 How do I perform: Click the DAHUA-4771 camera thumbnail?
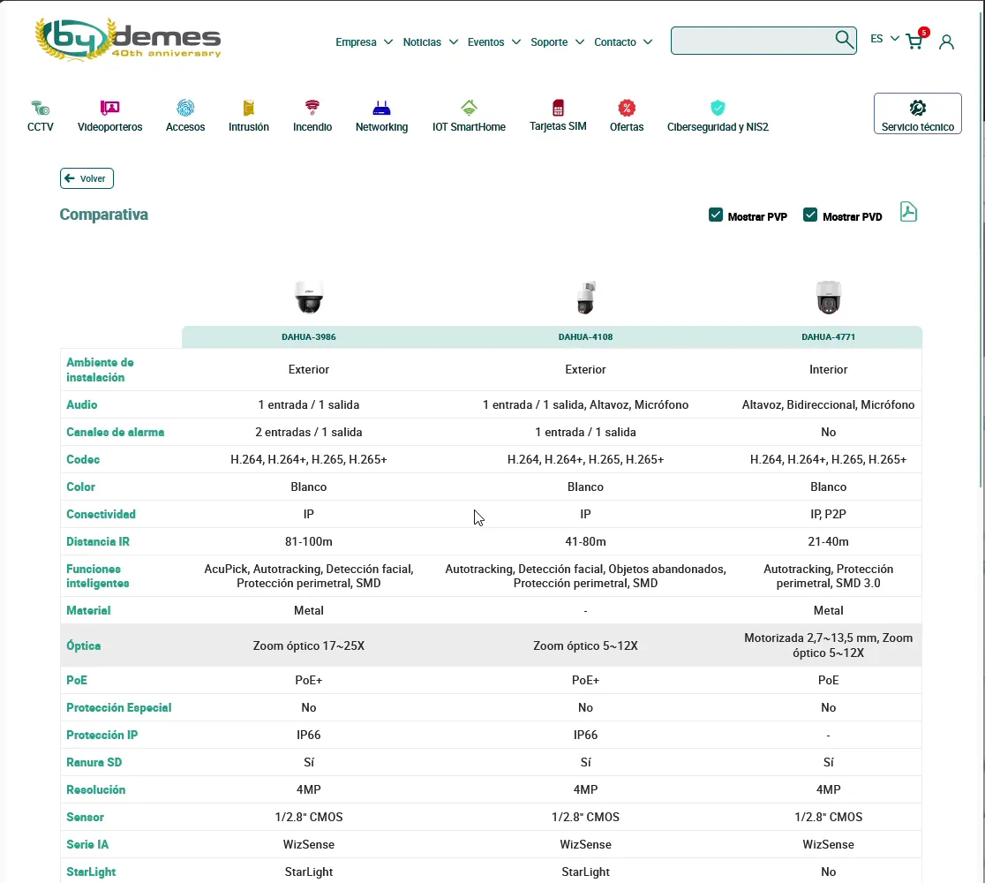point(828,297)
